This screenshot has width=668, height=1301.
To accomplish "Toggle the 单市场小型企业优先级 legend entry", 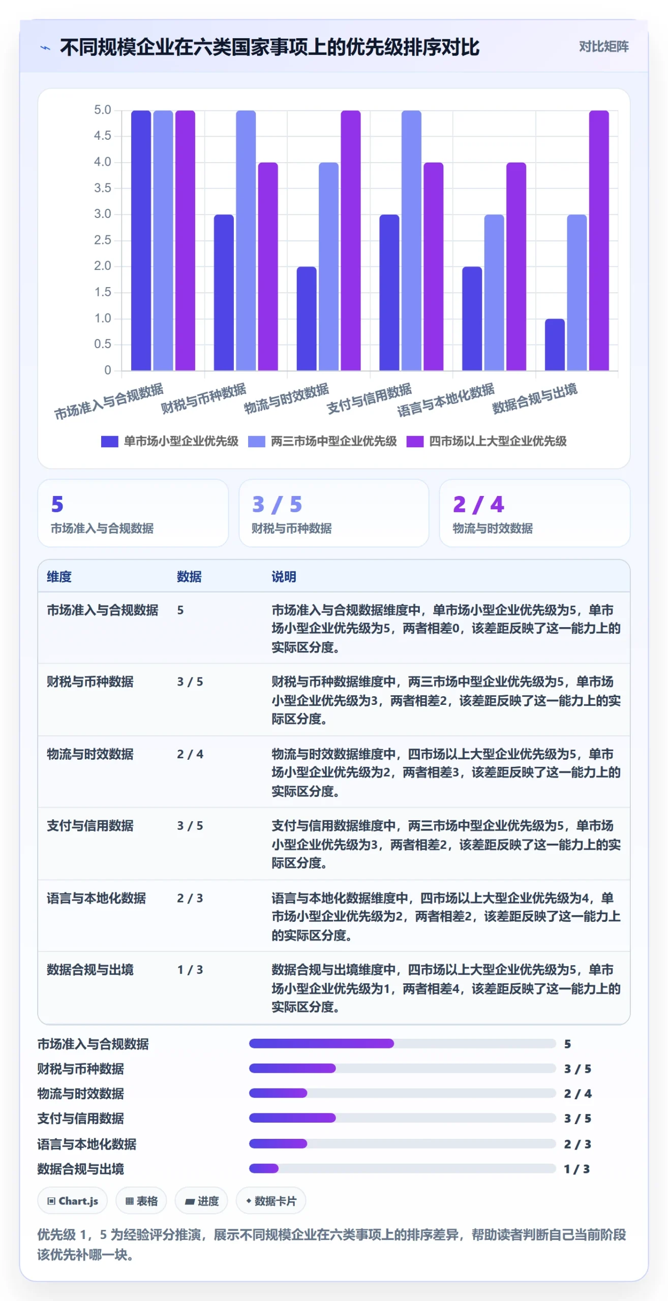I will tap(170, 441).
